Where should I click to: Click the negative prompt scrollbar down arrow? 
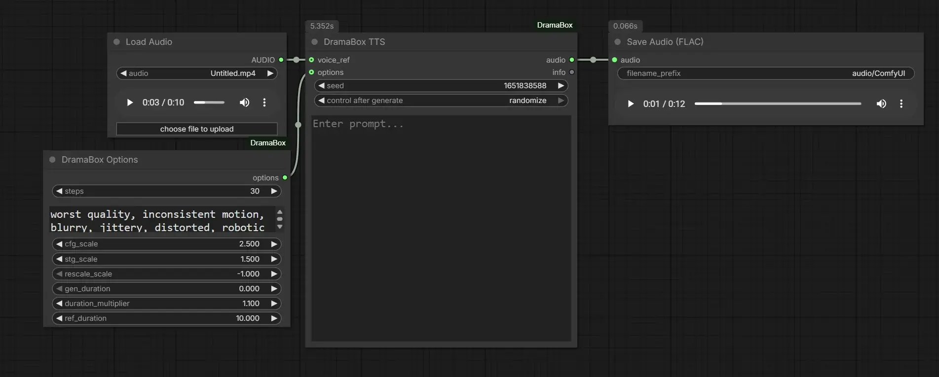tap(280, 227)
